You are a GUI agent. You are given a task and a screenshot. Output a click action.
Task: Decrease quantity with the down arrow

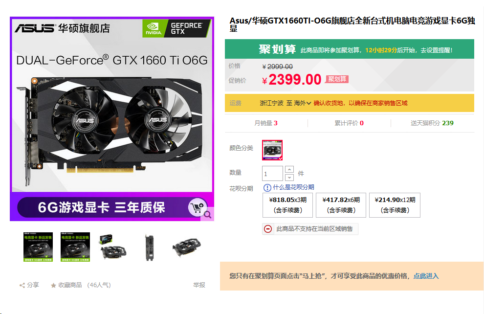pos(289,177)
